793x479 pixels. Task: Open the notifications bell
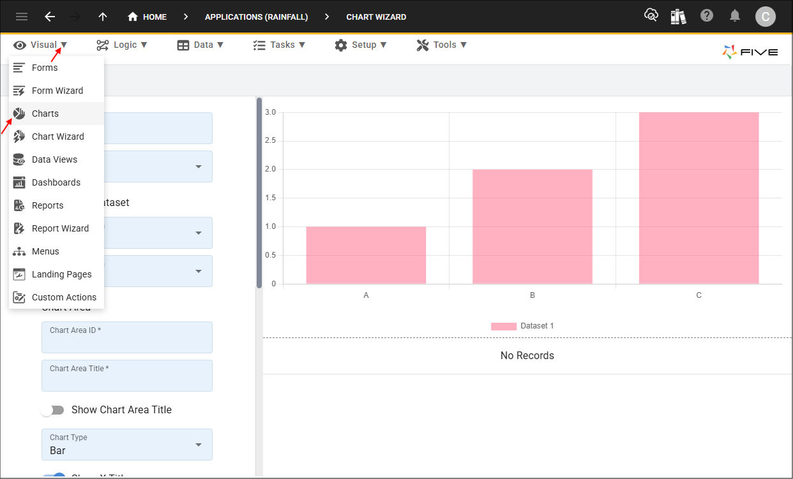pos(735,16)
